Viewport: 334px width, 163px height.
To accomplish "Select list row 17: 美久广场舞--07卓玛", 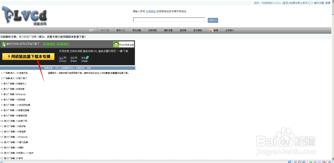I will 12,158.
